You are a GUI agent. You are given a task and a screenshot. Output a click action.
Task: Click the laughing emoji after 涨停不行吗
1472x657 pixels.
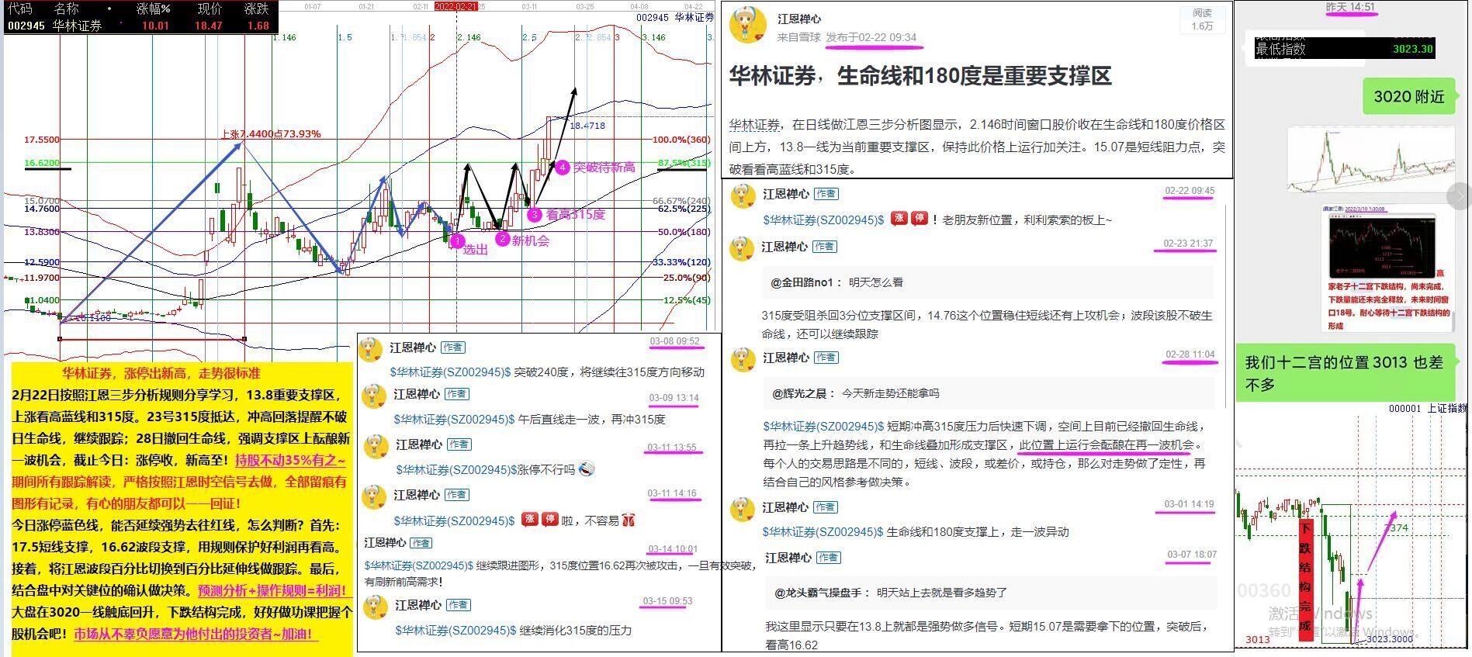587,469
